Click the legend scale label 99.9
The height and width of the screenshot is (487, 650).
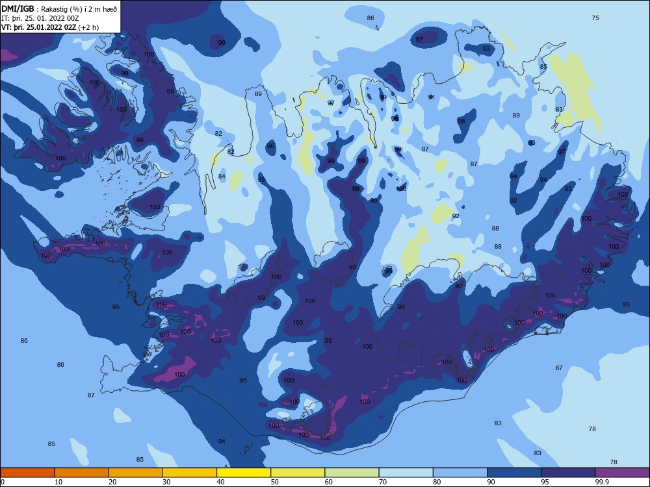[x=602, y=482]
